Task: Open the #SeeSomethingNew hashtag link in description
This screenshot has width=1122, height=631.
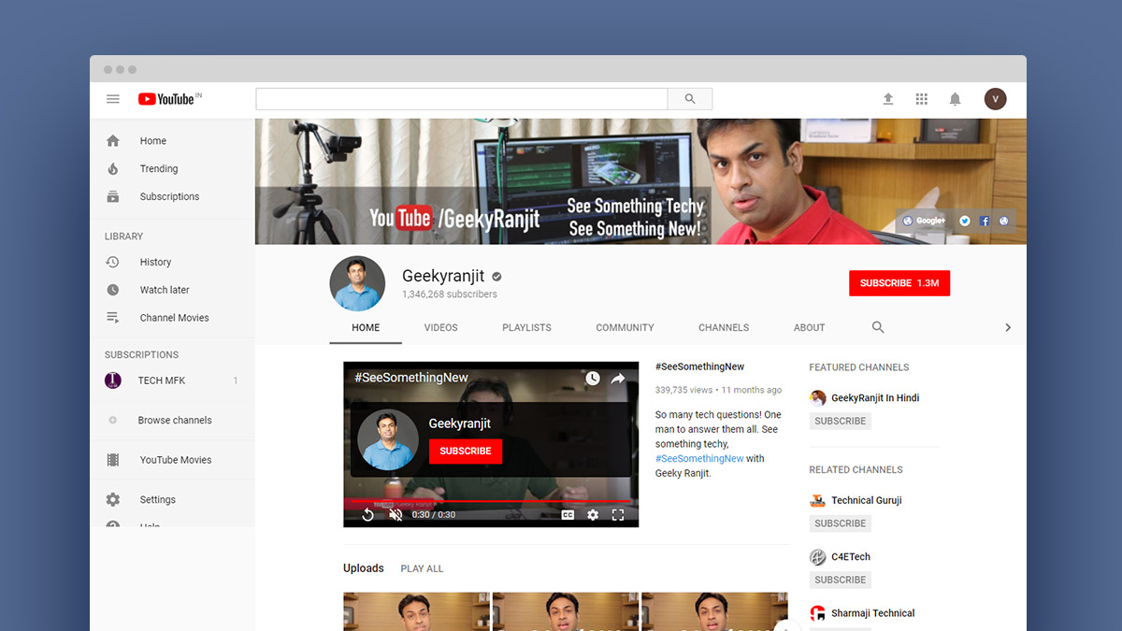Action: tap(699, 459)
